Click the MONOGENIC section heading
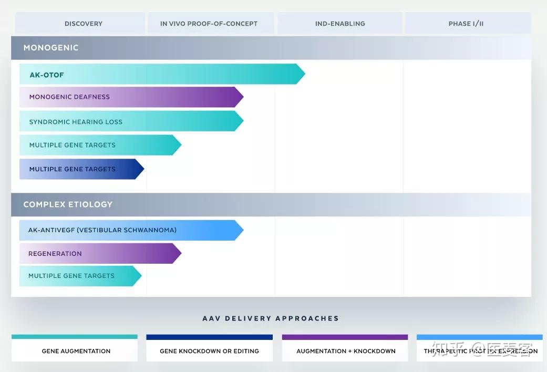This screenshot has height=372, width=547. coord(271,48)
